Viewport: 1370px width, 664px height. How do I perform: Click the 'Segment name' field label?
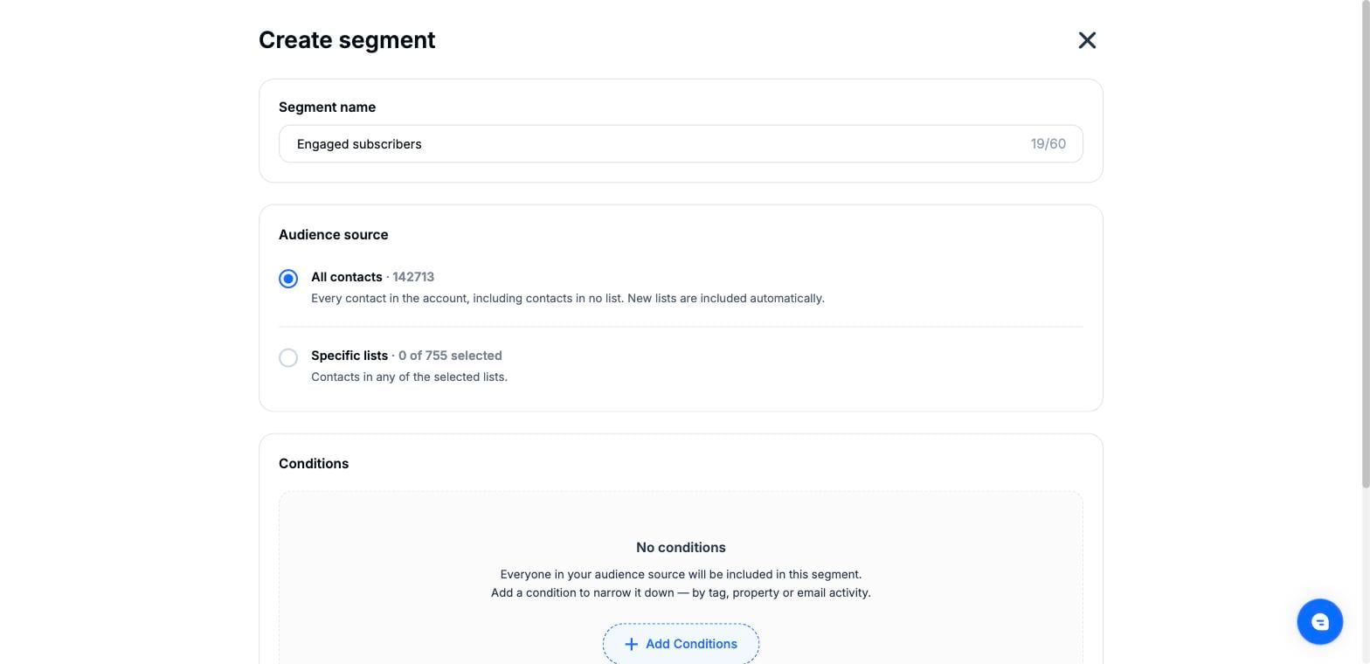327,107
